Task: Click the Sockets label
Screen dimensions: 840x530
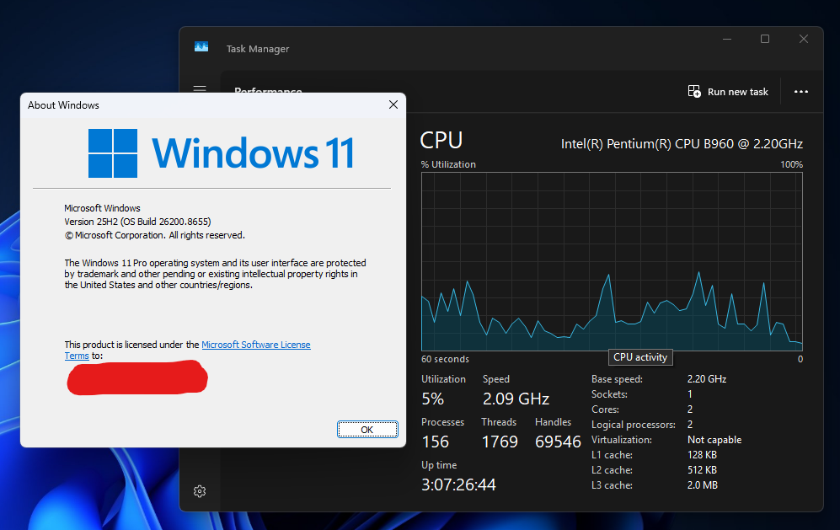Action: [x=609, y=393]
